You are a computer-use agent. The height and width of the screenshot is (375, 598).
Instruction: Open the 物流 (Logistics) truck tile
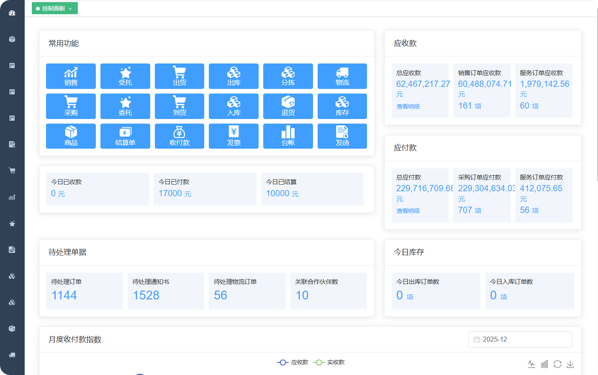342,76
